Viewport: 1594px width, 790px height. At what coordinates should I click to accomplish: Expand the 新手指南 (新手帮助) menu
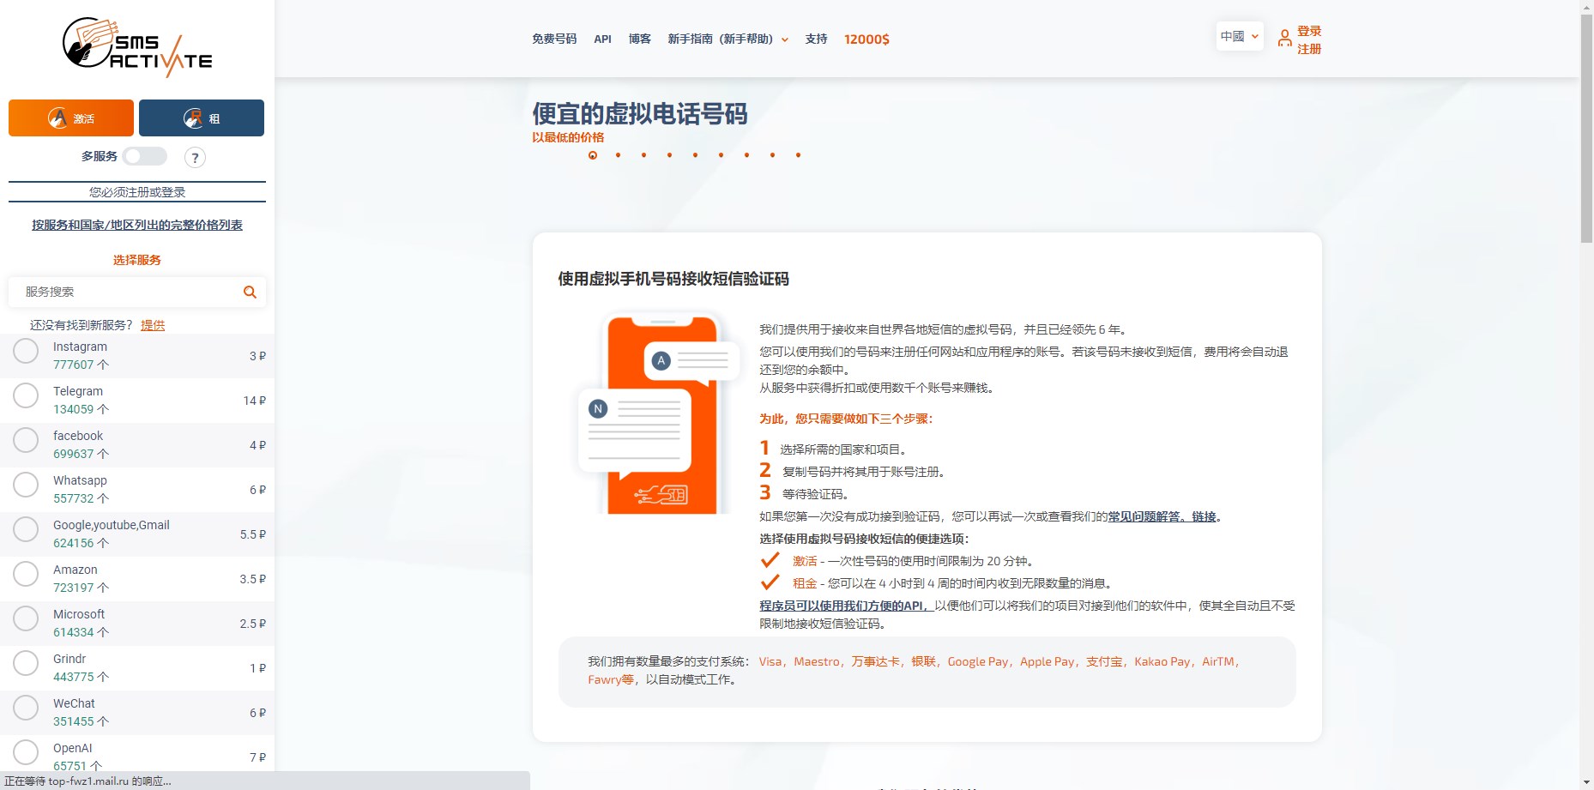pos(728,39)
